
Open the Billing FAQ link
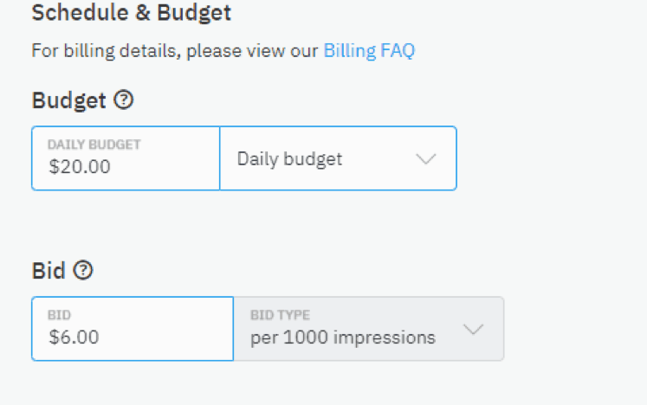pyautogui.click(x=369, y=51)
